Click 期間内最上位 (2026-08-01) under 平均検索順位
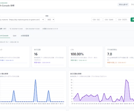The height and width of the screenshot is (111, 134). 117,63
